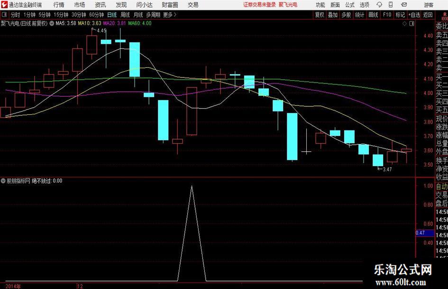Click the 统计 statistics button

[359, 15]
